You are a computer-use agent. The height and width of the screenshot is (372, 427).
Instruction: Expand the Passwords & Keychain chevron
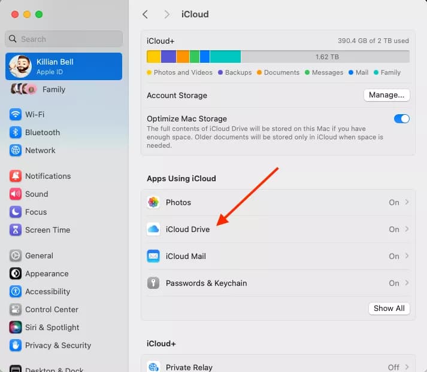click(x=407, y=283)
